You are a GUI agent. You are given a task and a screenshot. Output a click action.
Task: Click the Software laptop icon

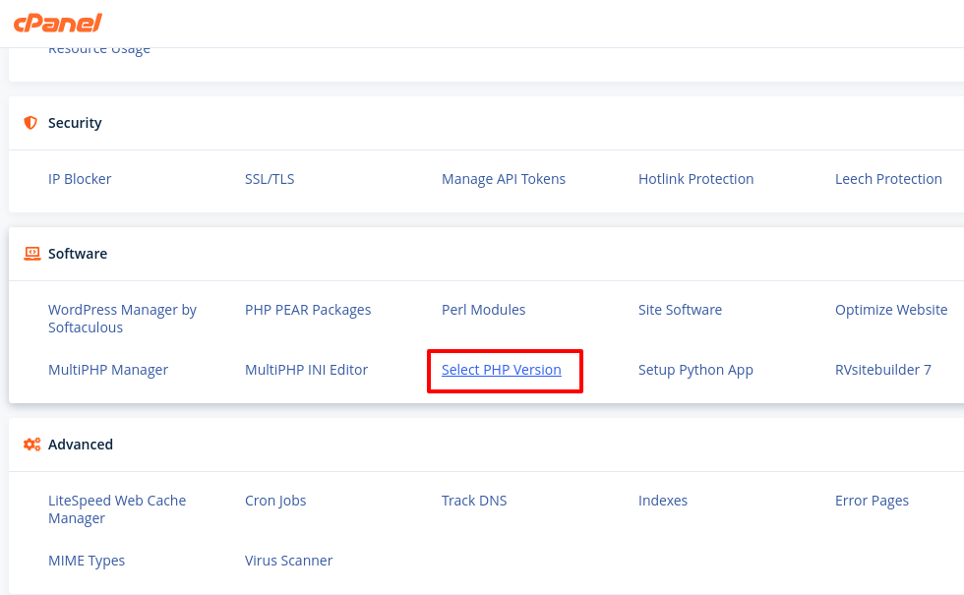(x=31, y=254)
